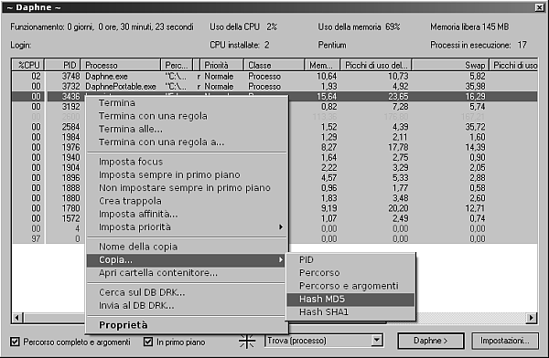
Task: Select the process row with PID 4
Action: [274, 228]
